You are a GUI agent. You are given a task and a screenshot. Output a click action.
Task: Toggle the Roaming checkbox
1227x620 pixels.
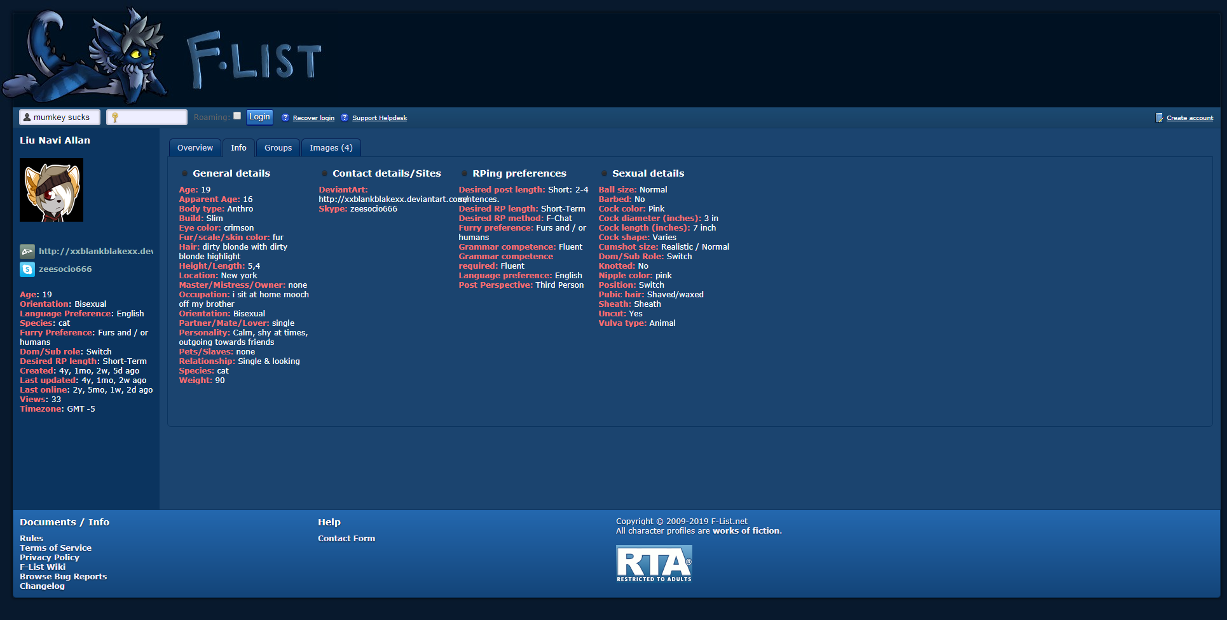point(237,116)
